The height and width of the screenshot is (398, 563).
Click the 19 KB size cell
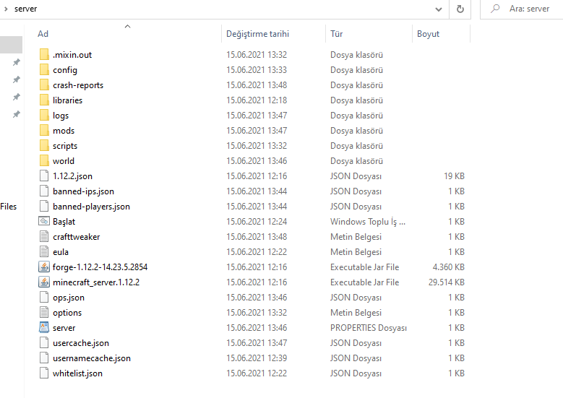tap(454, 176)
